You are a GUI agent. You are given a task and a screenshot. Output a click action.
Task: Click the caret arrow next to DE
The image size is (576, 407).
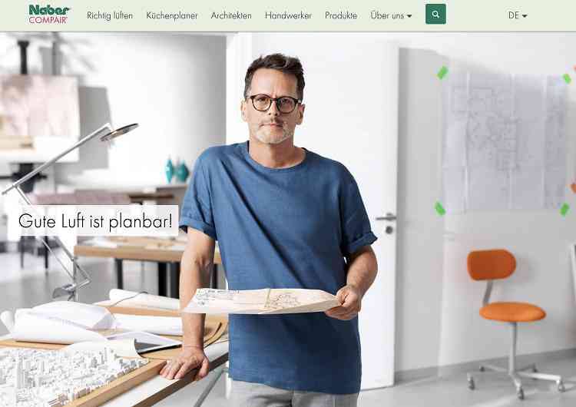point(525,16)
